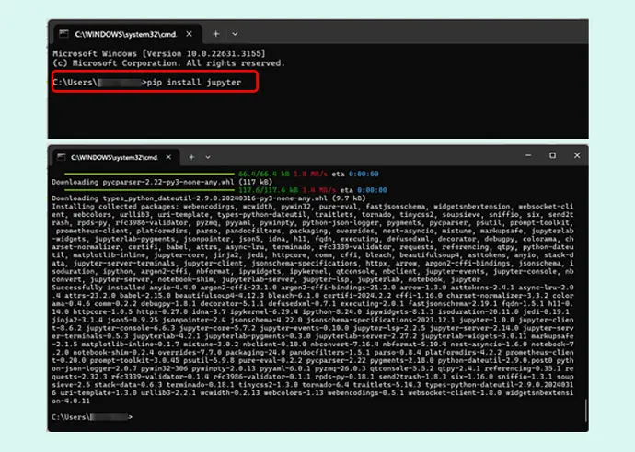Open profile dropdown in lower terminal window
635x452 pixels.
pos(208,157)
